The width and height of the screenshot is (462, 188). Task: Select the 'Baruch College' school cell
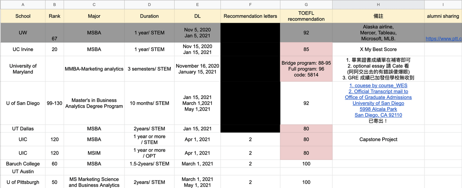pos(23,164)
